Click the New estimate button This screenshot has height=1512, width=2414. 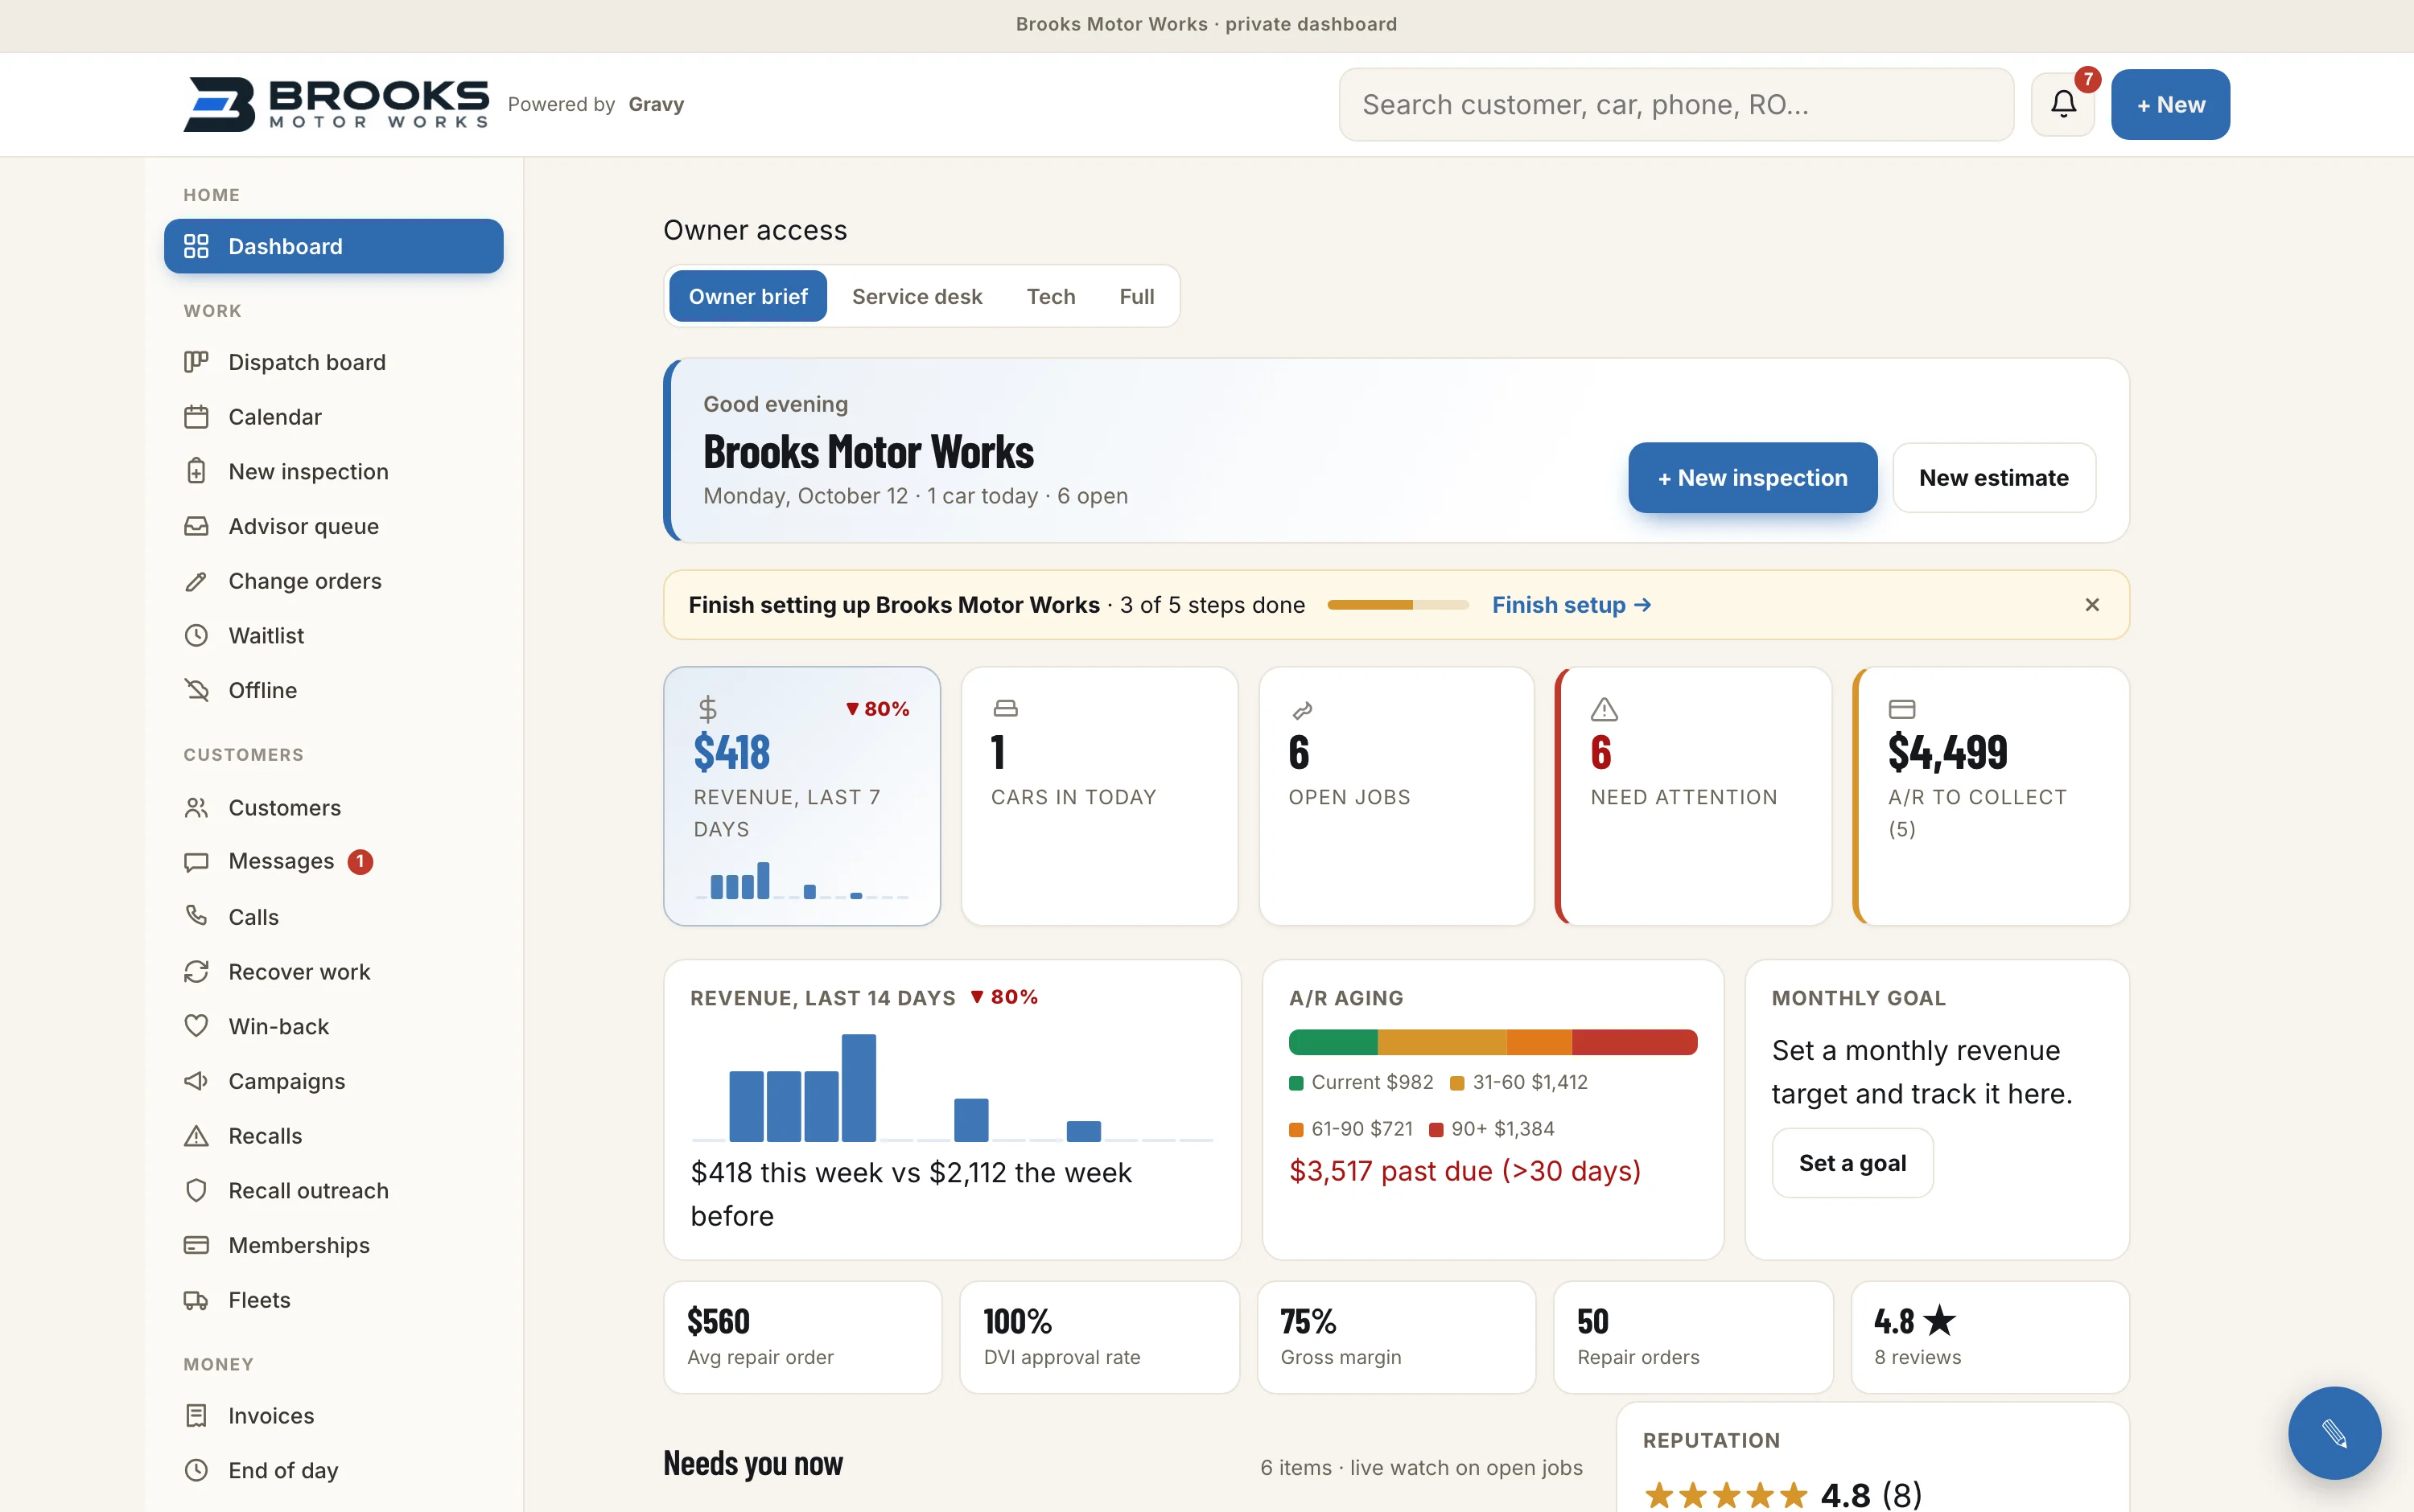click(x=1993, y=478)
